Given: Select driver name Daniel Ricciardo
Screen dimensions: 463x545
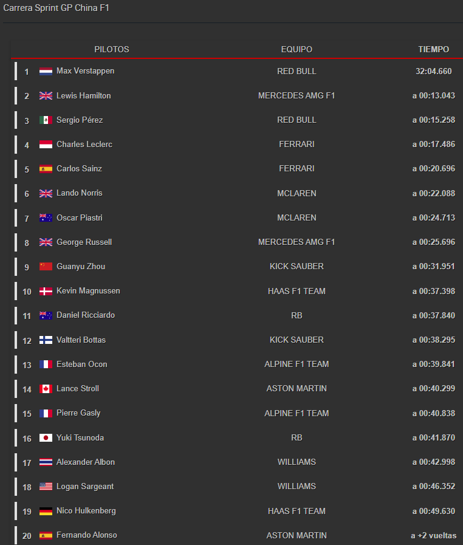Looking at the screenshot, I should click(x=86, y=315).
